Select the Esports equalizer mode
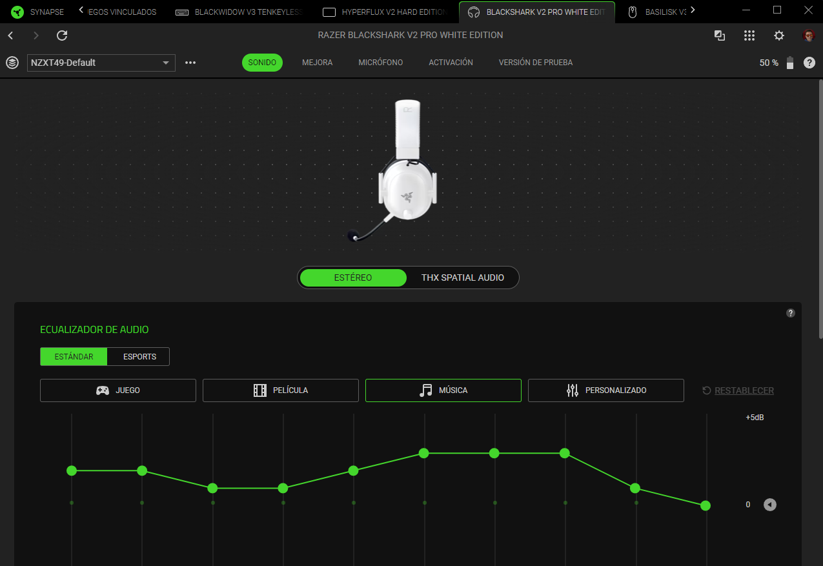The image size is (823, 566). coord(140,357)
